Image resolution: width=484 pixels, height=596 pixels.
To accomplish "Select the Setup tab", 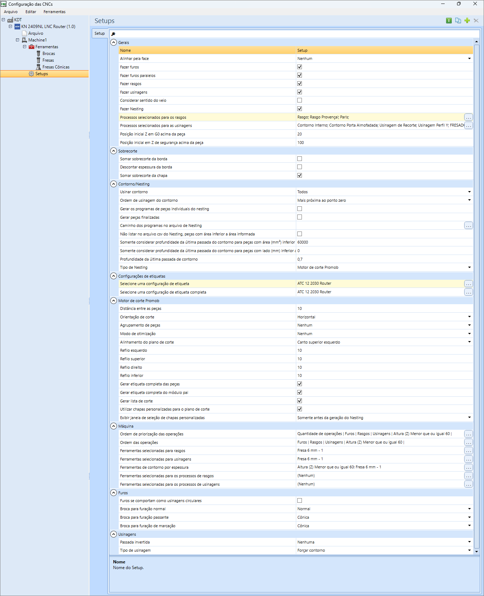I will click(100, 33).
